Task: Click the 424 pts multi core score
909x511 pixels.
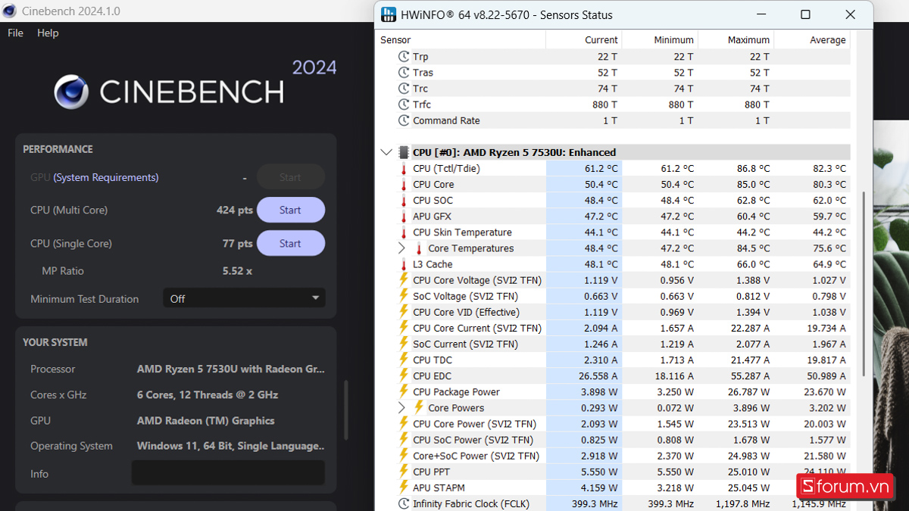Action: (x=235, y=210)
